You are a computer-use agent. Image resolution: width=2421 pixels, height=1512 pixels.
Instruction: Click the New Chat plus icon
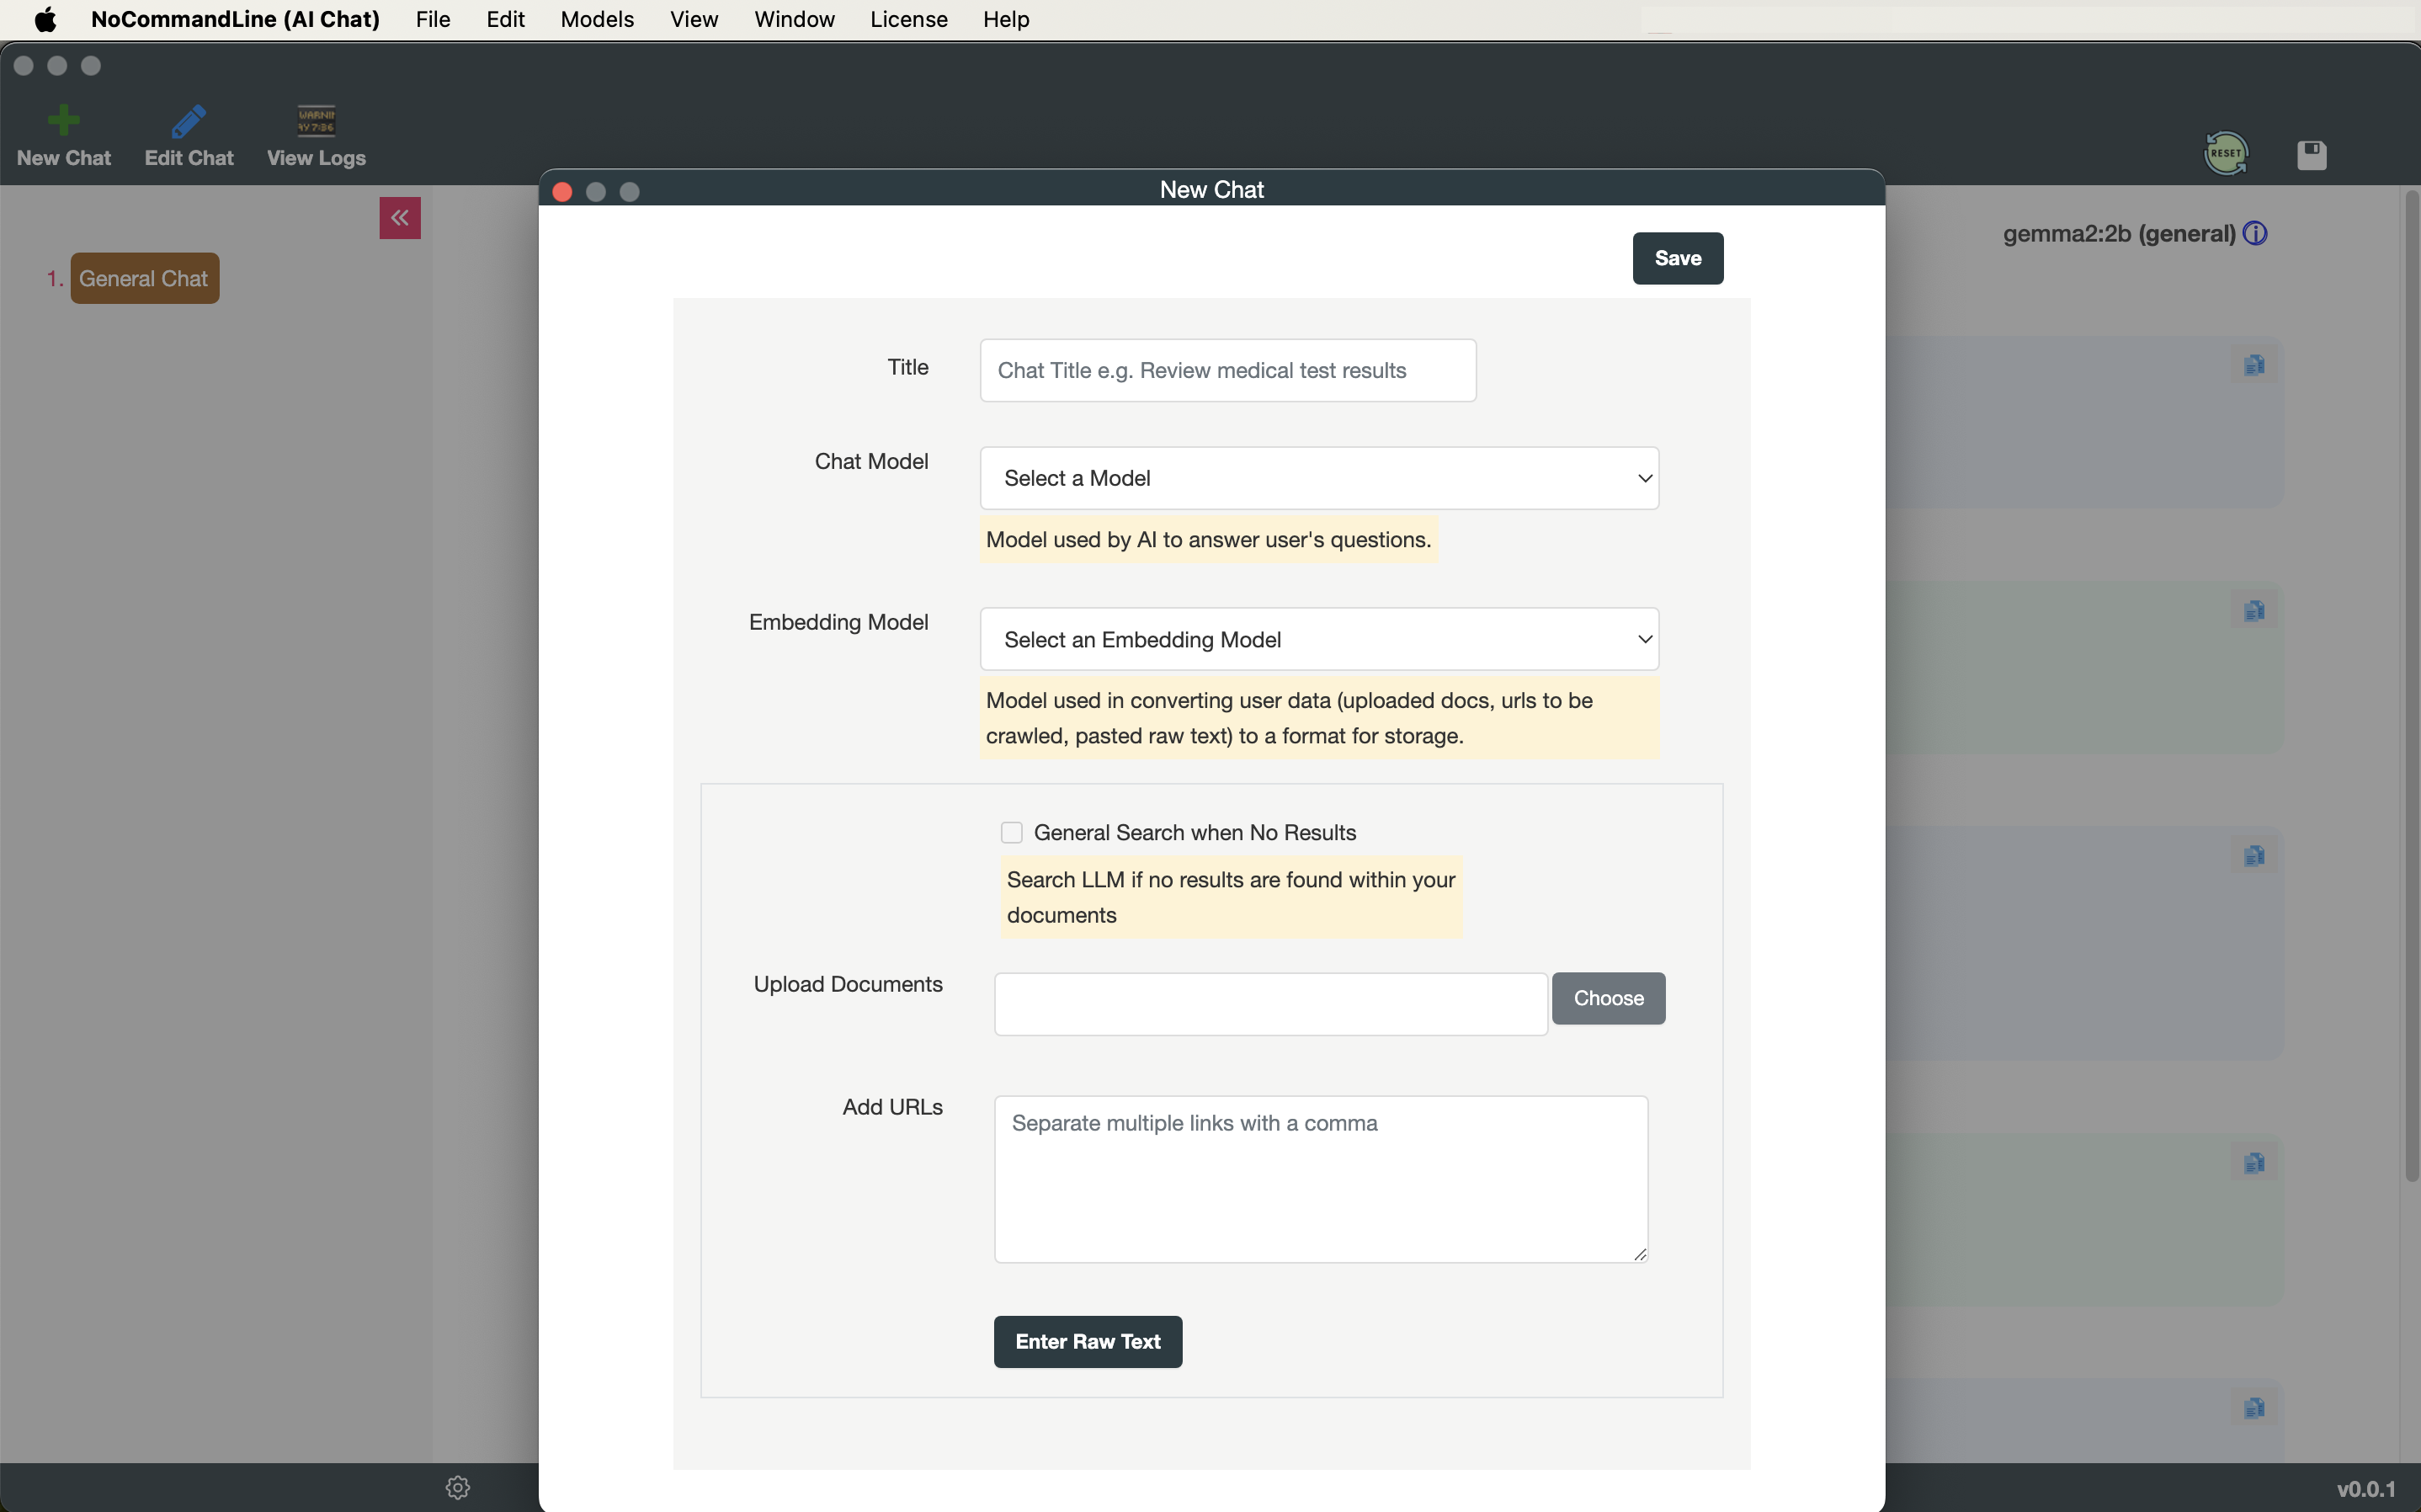point(63,120)
